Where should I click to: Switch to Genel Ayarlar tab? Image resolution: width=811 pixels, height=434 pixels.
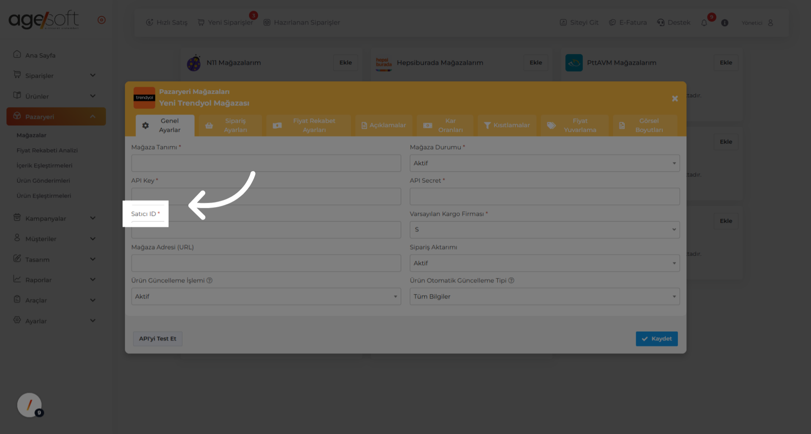tap(165, 126)
